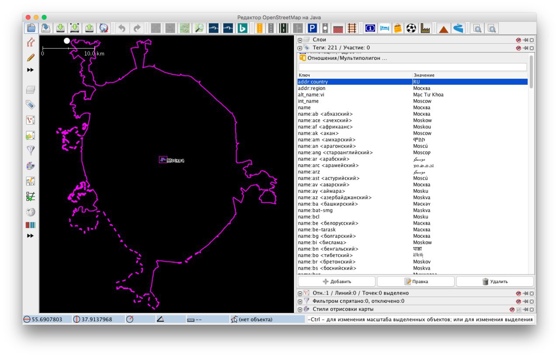Viewport: 559px width, 357px height.
Task: Click the Добавить button
Action: click(336, 281)
